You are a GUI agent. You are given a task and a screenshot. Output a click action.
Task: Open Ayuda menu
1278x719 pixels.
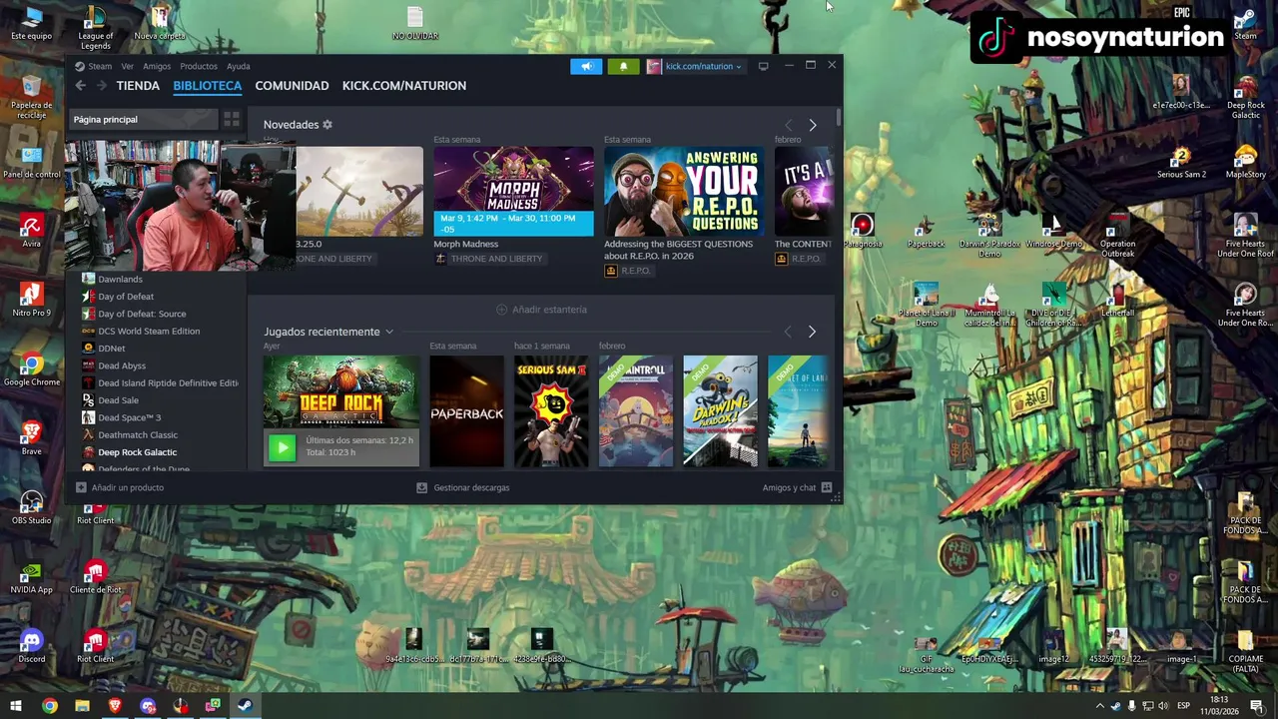pyautogui.click(x=238, y=66)
